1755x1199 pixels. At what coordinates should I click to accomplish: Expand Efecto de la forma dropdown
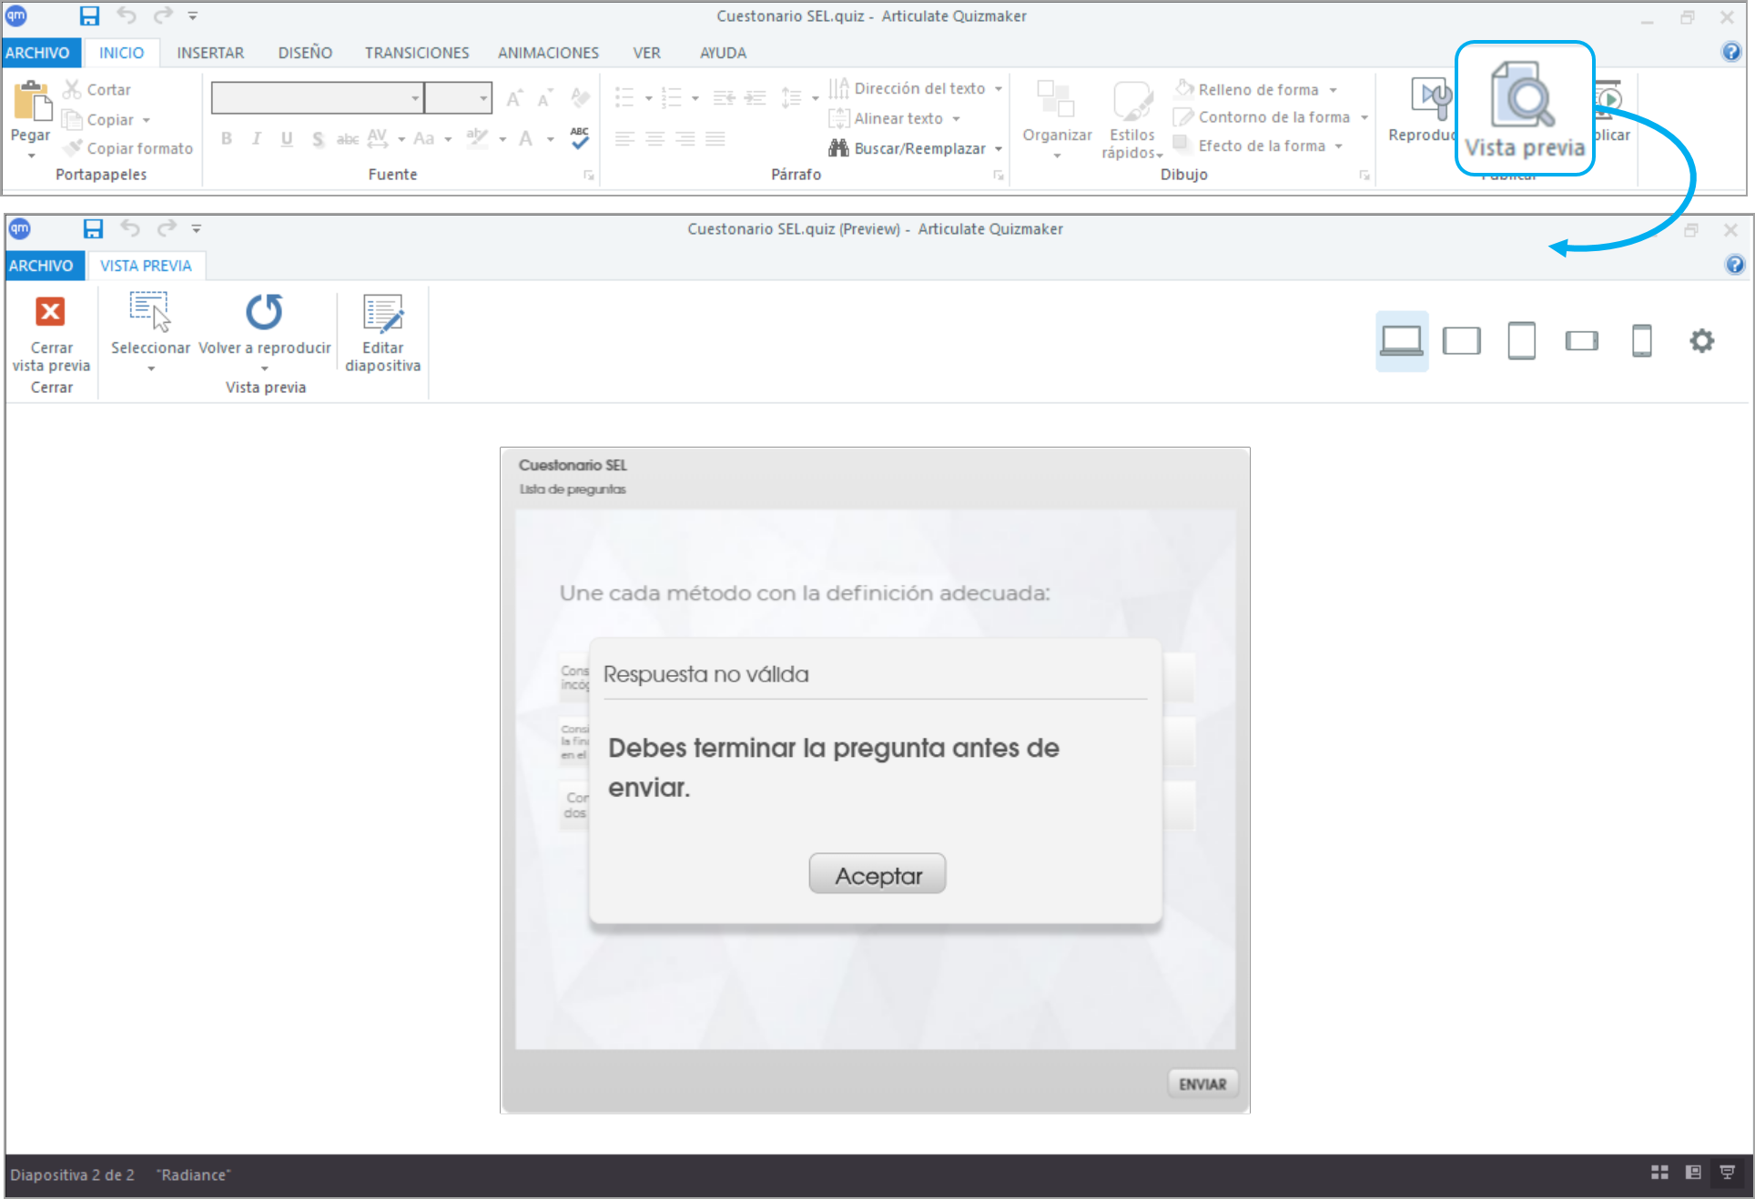[x=1339, y=146]
